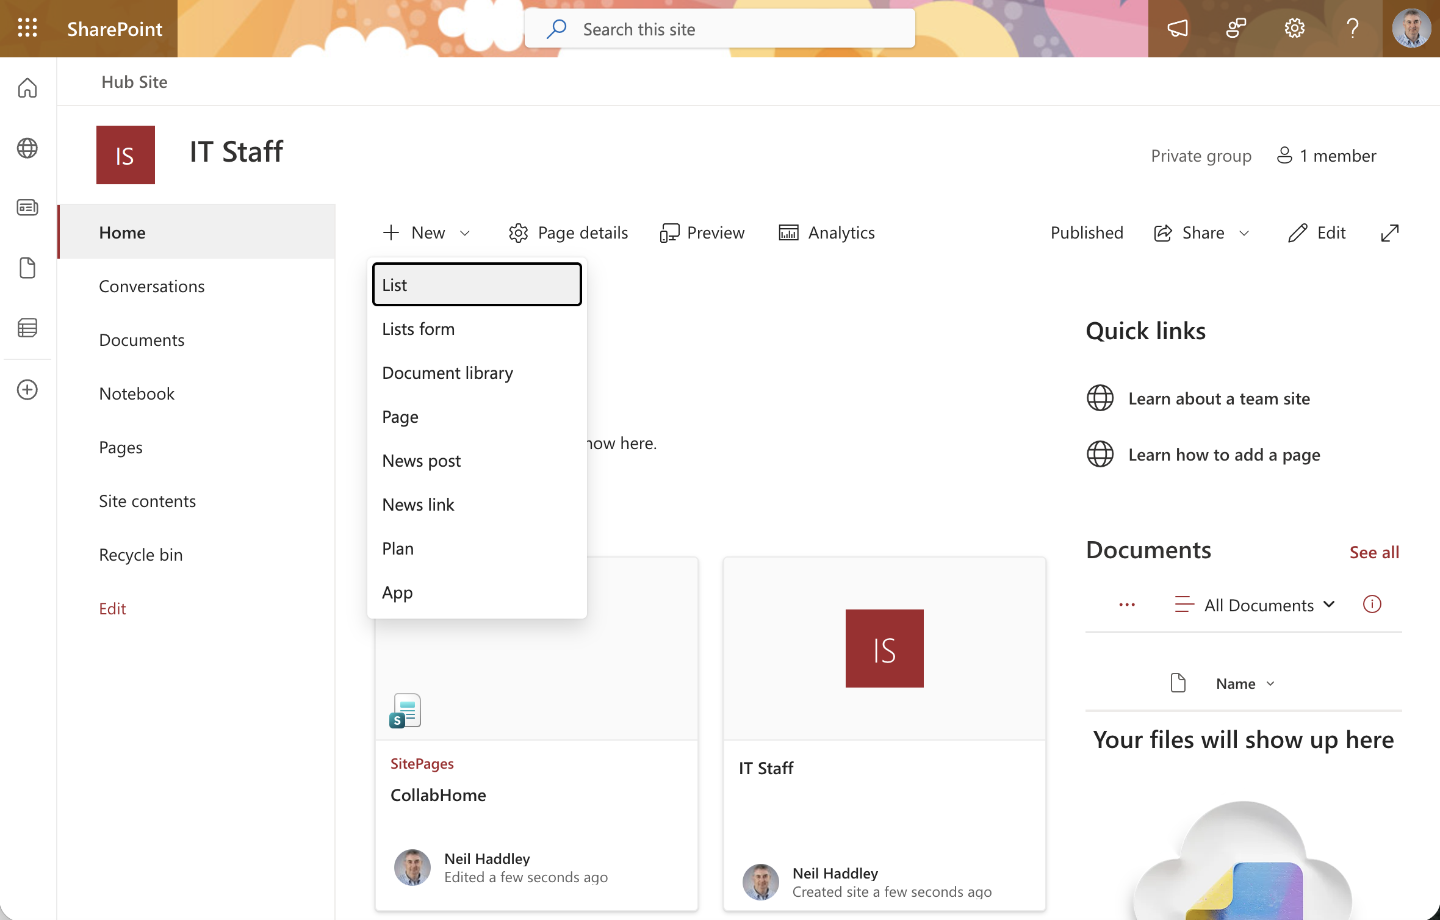The width and height of the screenshot is (1440, 920).
Task: Select Document library from the New menu
Action: (477, 373)
